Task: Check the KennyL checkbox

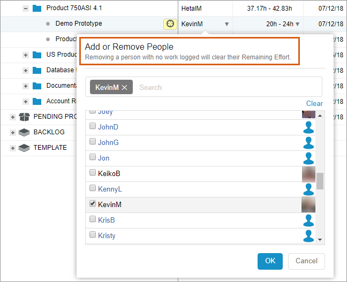Action: pos(93,188)
